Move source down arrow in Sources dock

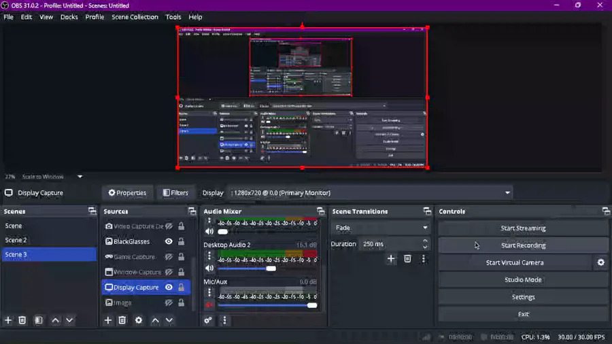click(169, 320)
